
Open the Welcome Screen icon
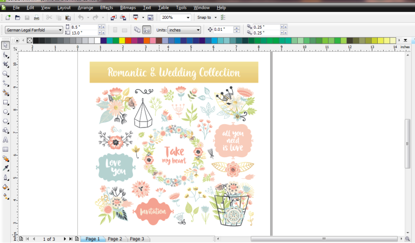point(150,17)
